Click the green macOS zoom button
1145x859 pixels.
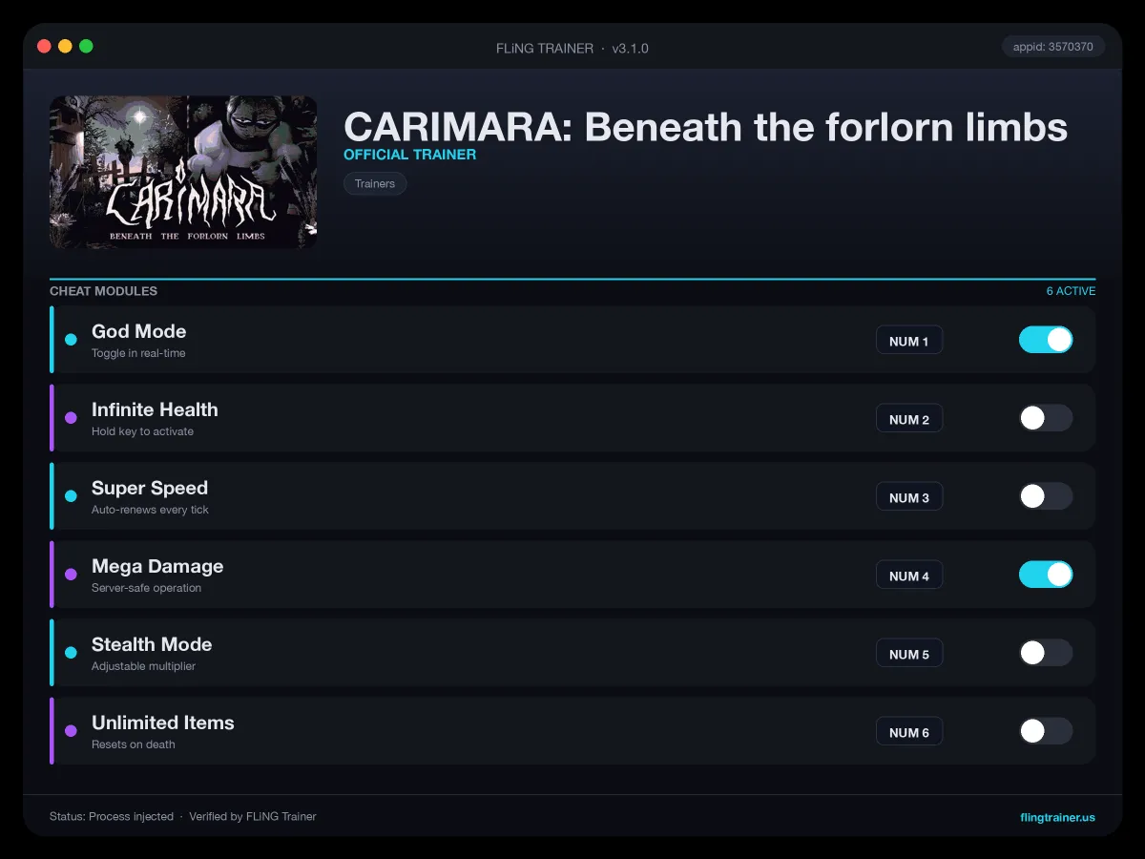(86, 46)
